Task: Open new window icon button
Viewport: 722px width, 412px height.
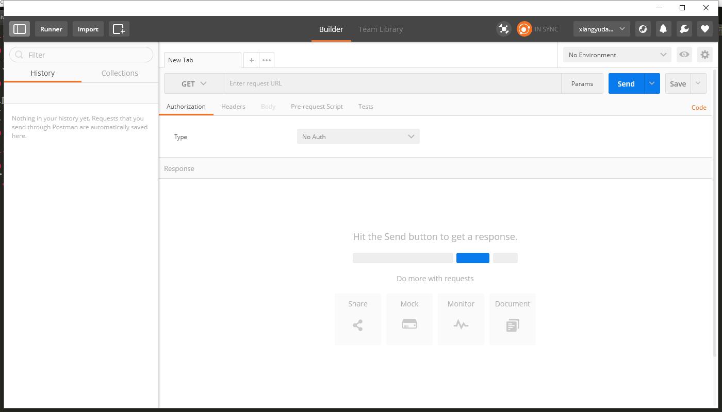Action: (119, 29)
